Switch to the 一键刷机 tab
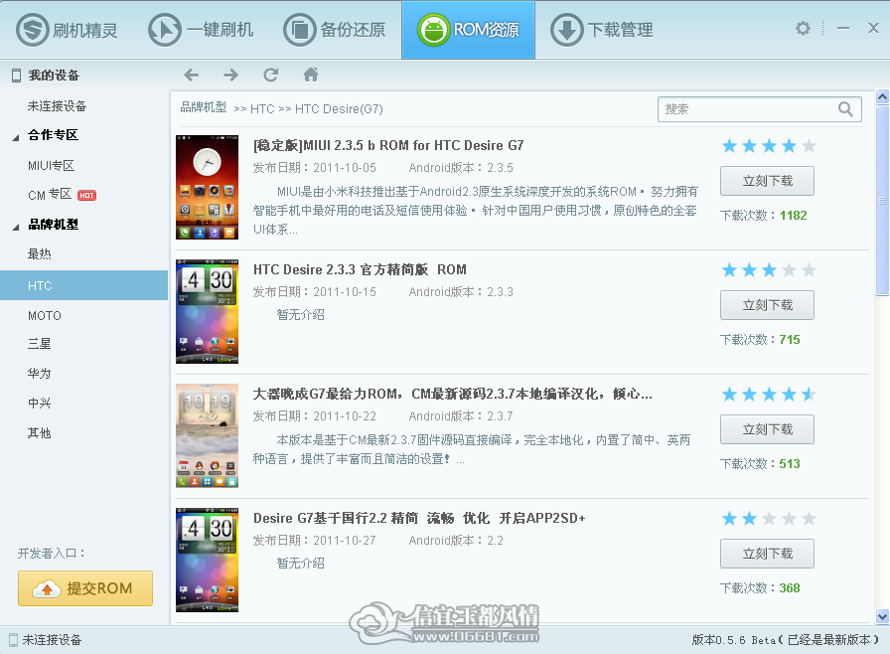 pyautogui.click(x=201, y=30)
